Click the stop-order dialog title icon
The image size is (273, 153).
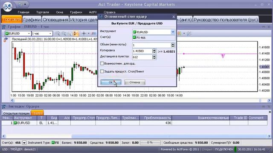[101, 17]
